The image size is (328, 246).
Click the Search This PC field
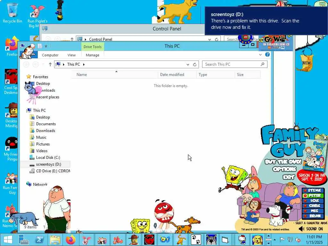coord(235,64)
